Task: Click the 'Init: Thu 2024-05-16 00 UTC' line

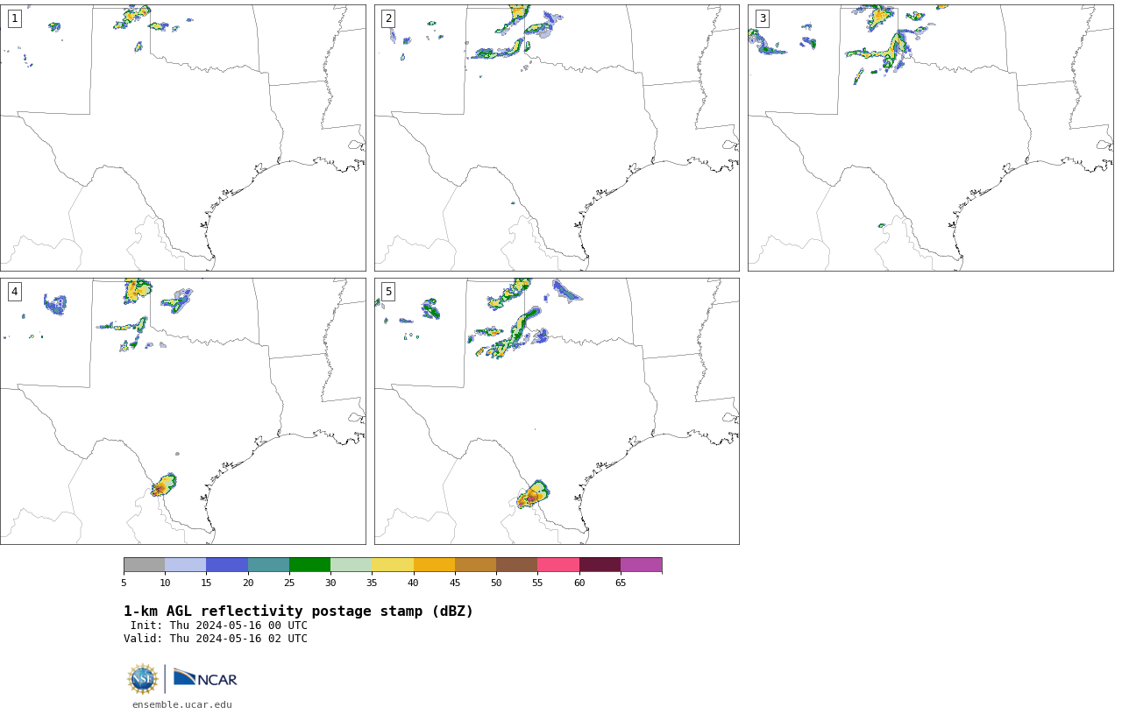Action: (218, 626)
